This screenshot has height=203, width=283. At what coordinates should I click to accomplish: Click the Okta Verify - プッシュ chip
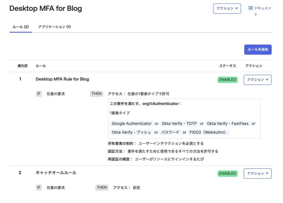[x=131, y=132]
